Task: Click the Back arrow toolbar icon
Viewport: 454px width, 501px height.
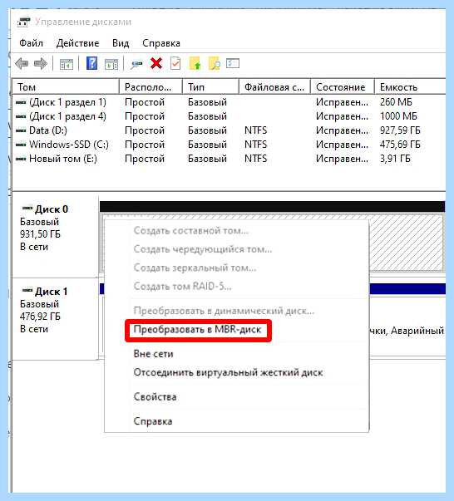Action: (22, 64)
